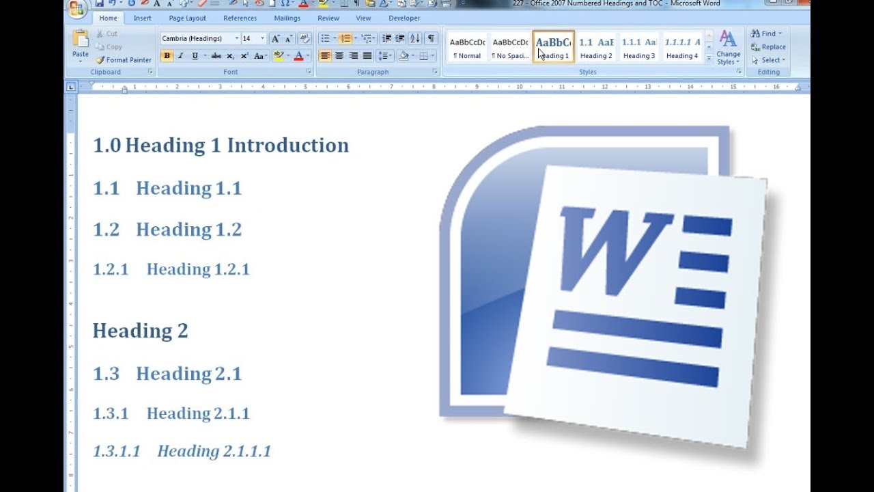The height and width of the screenshot is (492, 874).
Task: Click the Replace button
Action: coord(768,47)
